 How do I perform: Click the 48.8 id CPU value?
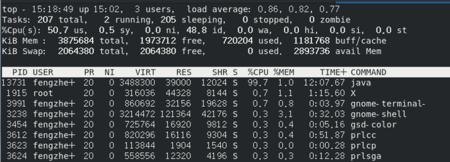197,30
